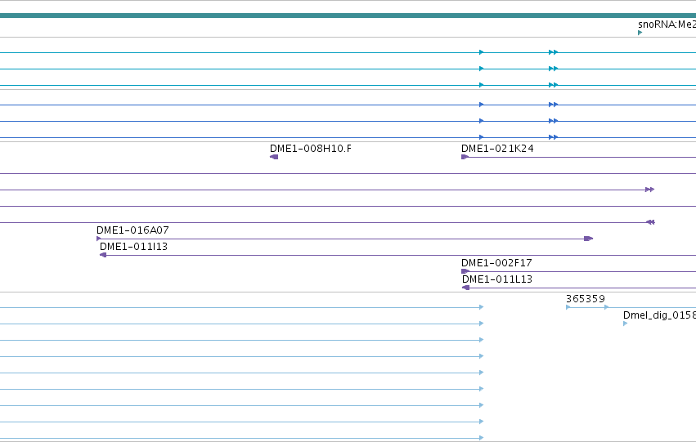Select the DME1-008H10.F feature label
The image size is (696, 442).
pyautogui.click(x=310, y=149)
